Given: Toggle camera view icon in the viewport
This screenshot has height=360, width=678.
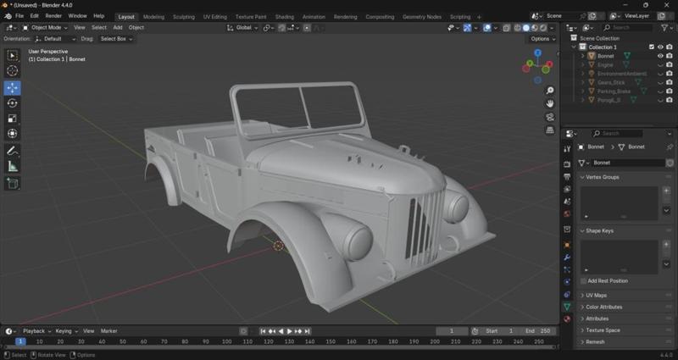Looking at the screenshot, I should (x=550, y=117).
